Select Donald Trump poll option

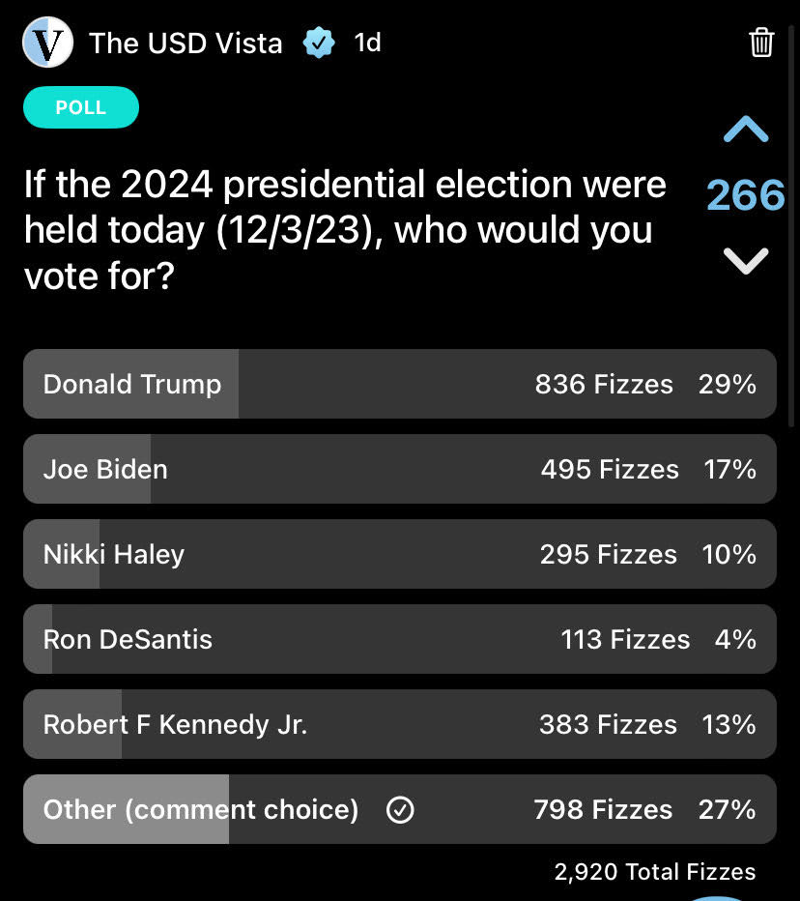tap(399, 385)
